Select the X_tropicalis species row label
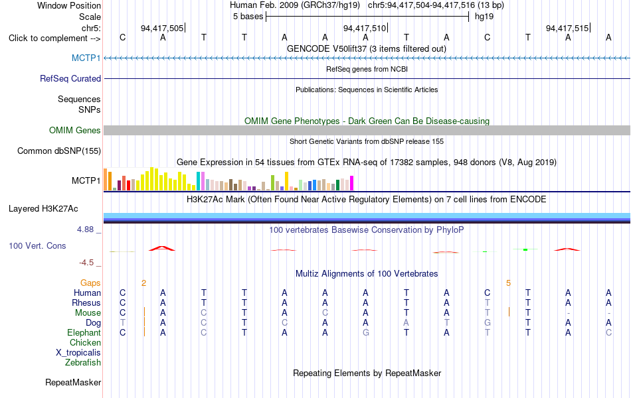Image resolution: width=631 pixels, height=398 pixels. [x=78, y=353]
